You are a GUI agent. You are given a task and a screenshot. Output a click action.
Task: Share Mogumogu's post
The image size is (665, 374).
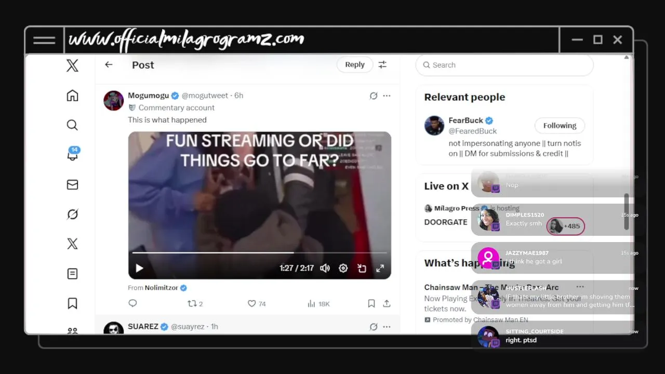(x=387, y=303)
